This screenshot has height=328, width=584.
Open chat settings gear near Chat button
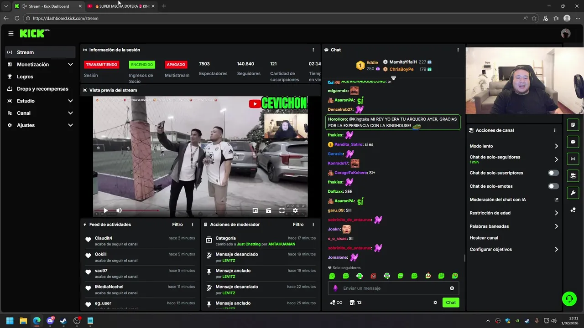point(435,302)
